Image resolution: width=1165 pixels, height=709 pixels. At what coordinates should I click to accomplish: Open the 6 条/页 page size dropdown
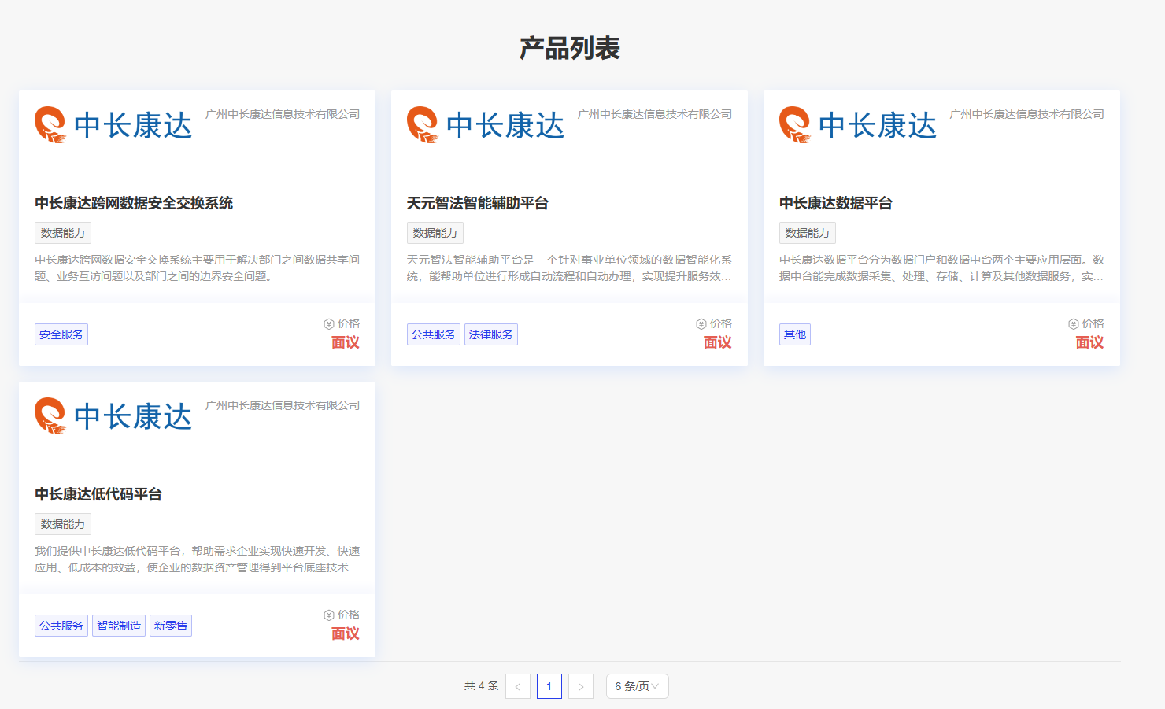[x=637, y=686]
